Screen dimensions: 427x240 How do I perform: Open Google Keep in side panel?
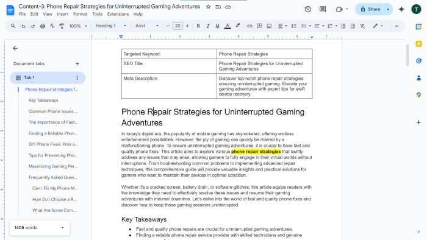point(418,44)
